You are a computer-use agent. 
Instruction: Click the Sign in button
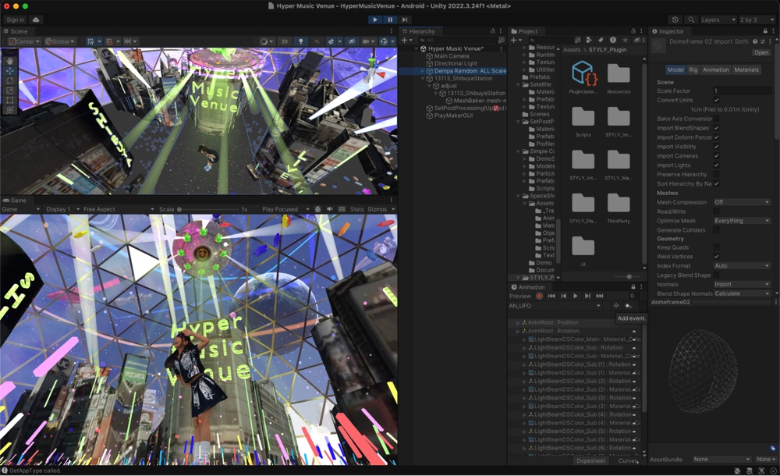[x=15, y=20]
